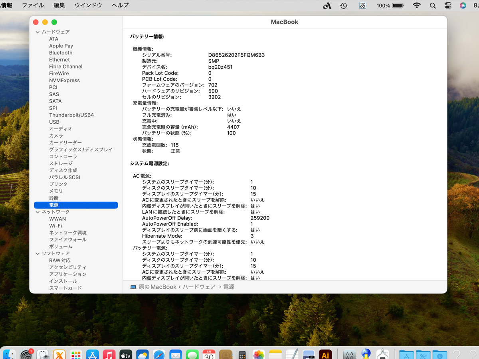Select Thunderbolt/USB4 in the sidebar
Viewport: 479px width, 359px height.
[x=71, y=115]
